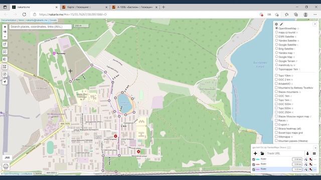The width and height of the screenshot is (321, 180).
Task: Open the cyan Ruler track's ellipsis menu
Action: pos(315,159)
